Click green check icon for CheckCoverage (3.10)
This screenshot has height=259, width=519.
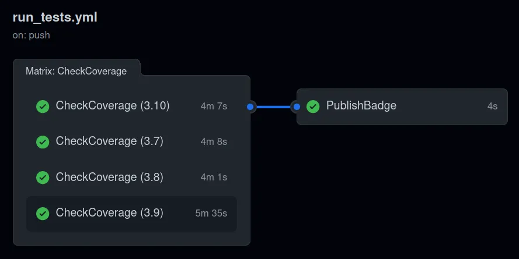tap(43, 107)
